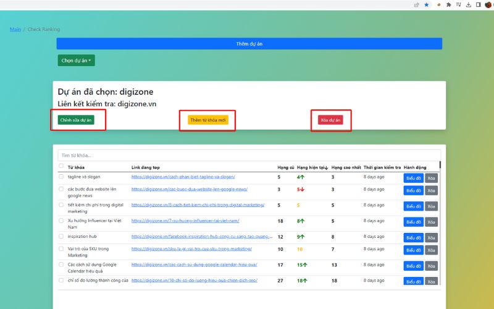Click the green 15 current rank value
494x309 pixels.
(x=302, y=265)
